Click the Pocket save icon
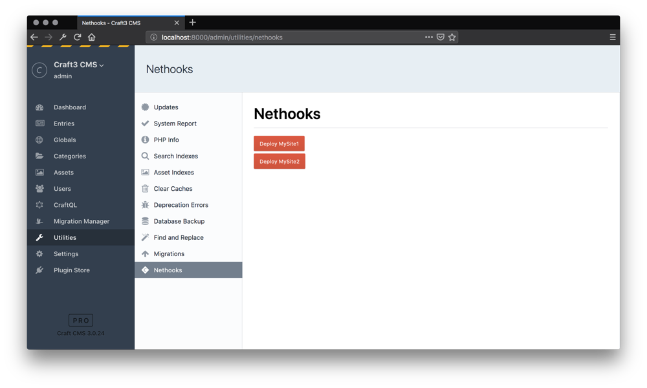 tap(441, 37)
